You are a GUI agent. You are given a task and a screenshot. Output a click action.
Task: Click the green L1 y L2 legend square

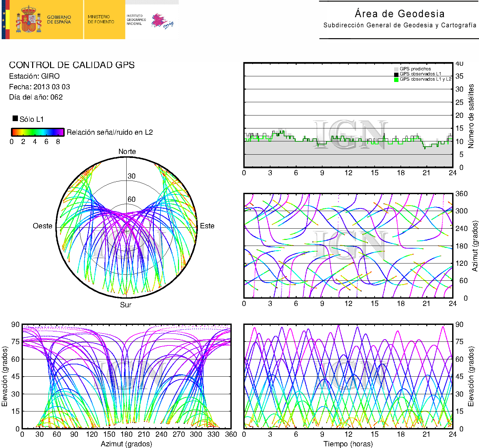coord(396,80)
